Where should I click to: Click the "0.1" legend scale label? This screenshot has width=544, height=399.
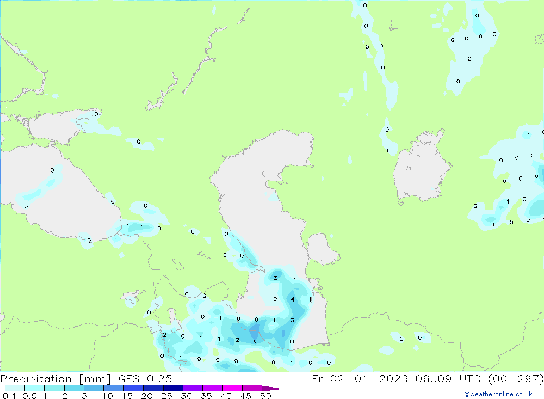coord(9,396)
